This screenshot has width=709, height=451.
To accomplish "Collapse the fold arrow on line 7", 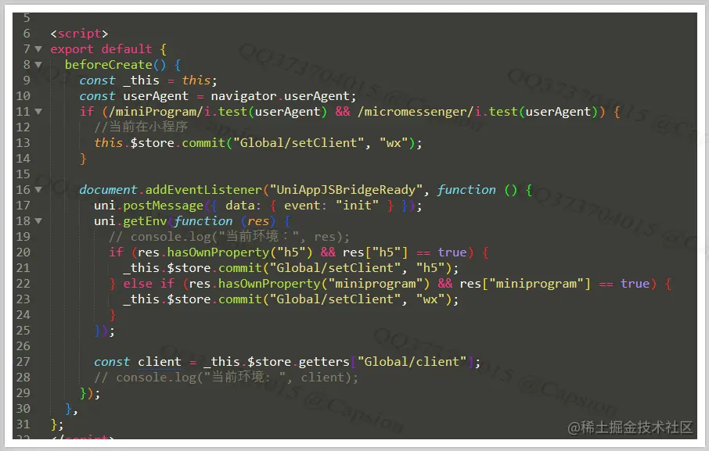I will pos(38,48).
